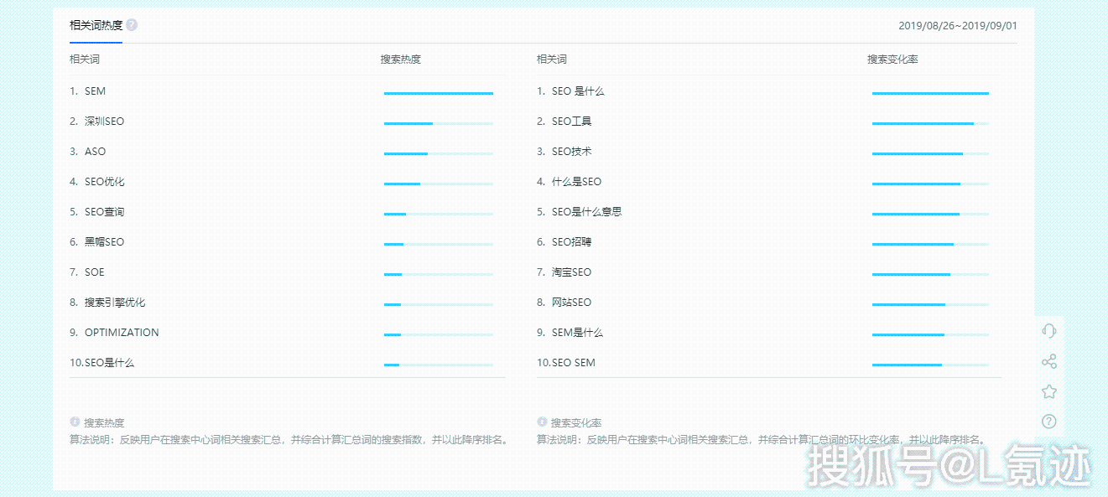
Task: Click the search heat bar for SEM
Action: pyautogui.click(x=438, y=94)
